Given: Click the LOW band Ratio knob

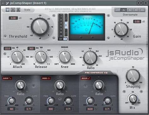Looking at the screenshot, I should coord(20,85).
